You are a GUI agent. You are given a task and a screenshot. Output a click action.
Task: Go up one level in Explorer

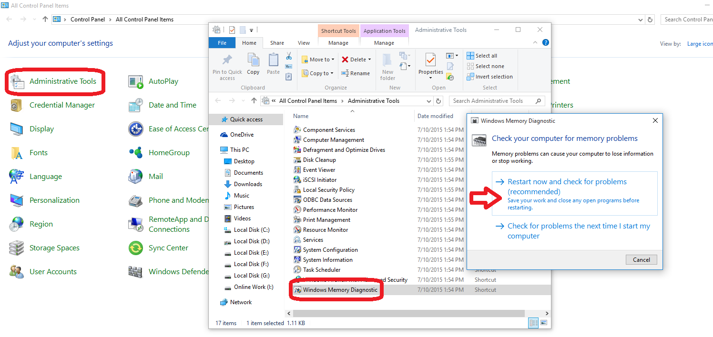point(254,101)
